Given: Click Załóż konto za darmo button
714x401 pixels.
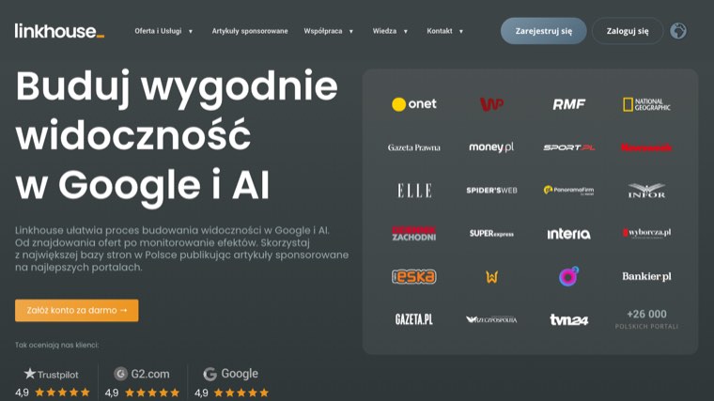Looking at the screenshot, I should click(76, 311).
